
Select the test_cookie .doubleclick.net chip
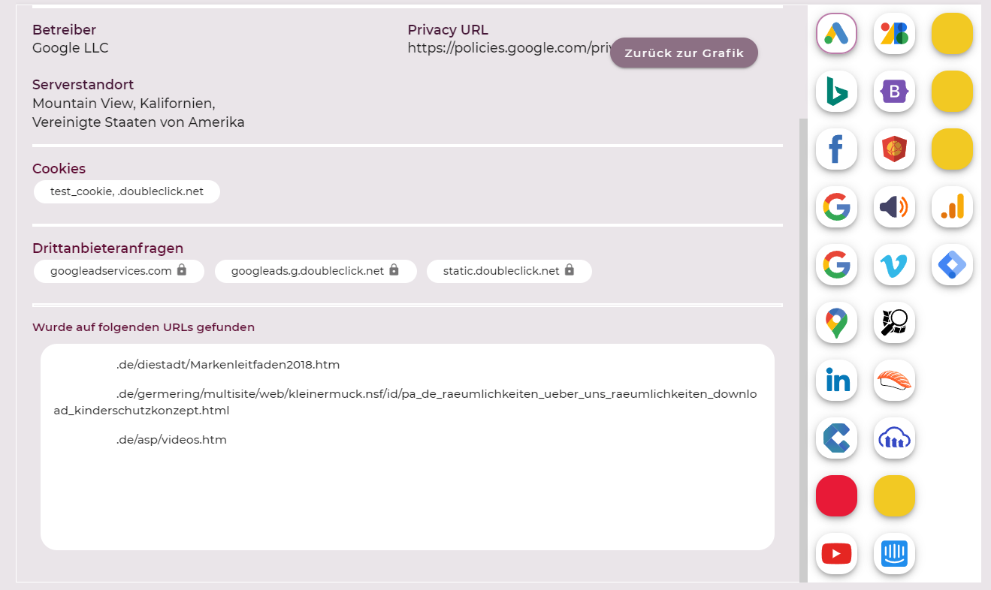[127, 191]
